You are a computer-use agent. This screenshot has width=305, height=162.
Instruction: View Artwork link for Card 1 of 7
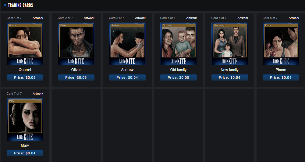click(38, 18)
